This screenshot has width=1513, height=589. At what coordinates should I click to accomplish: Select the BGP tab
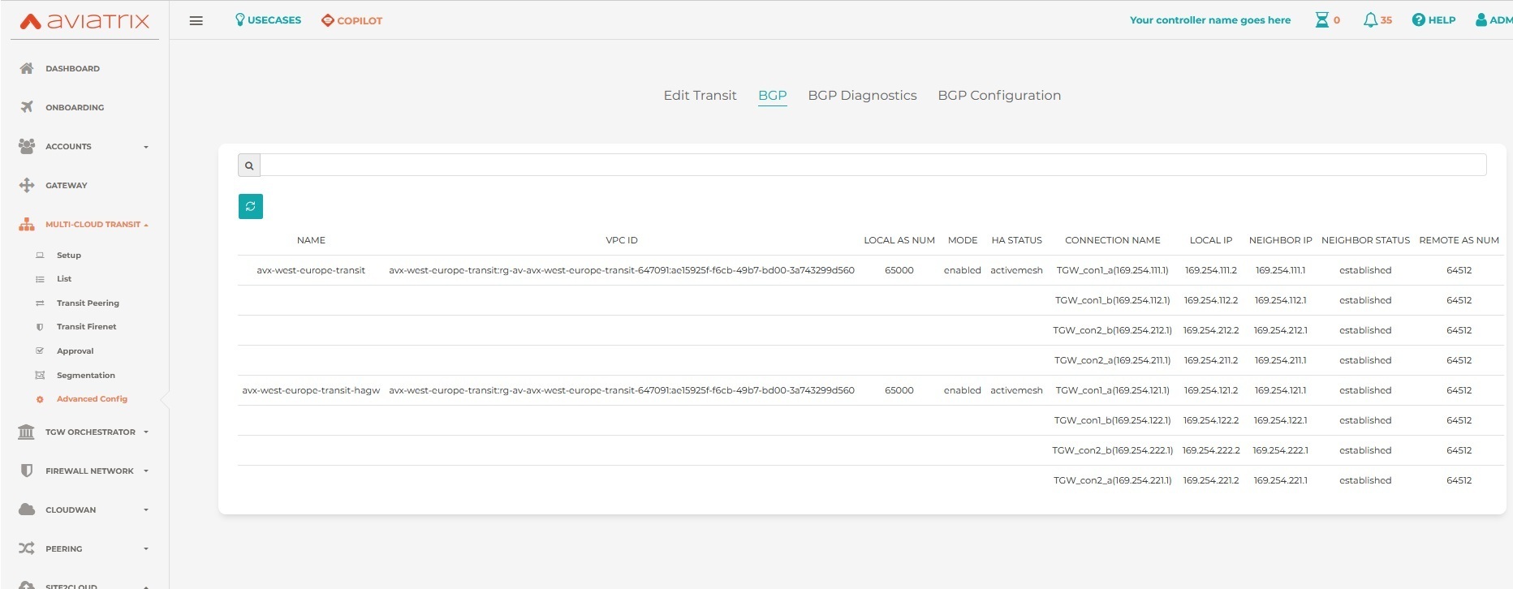point(772,95)
